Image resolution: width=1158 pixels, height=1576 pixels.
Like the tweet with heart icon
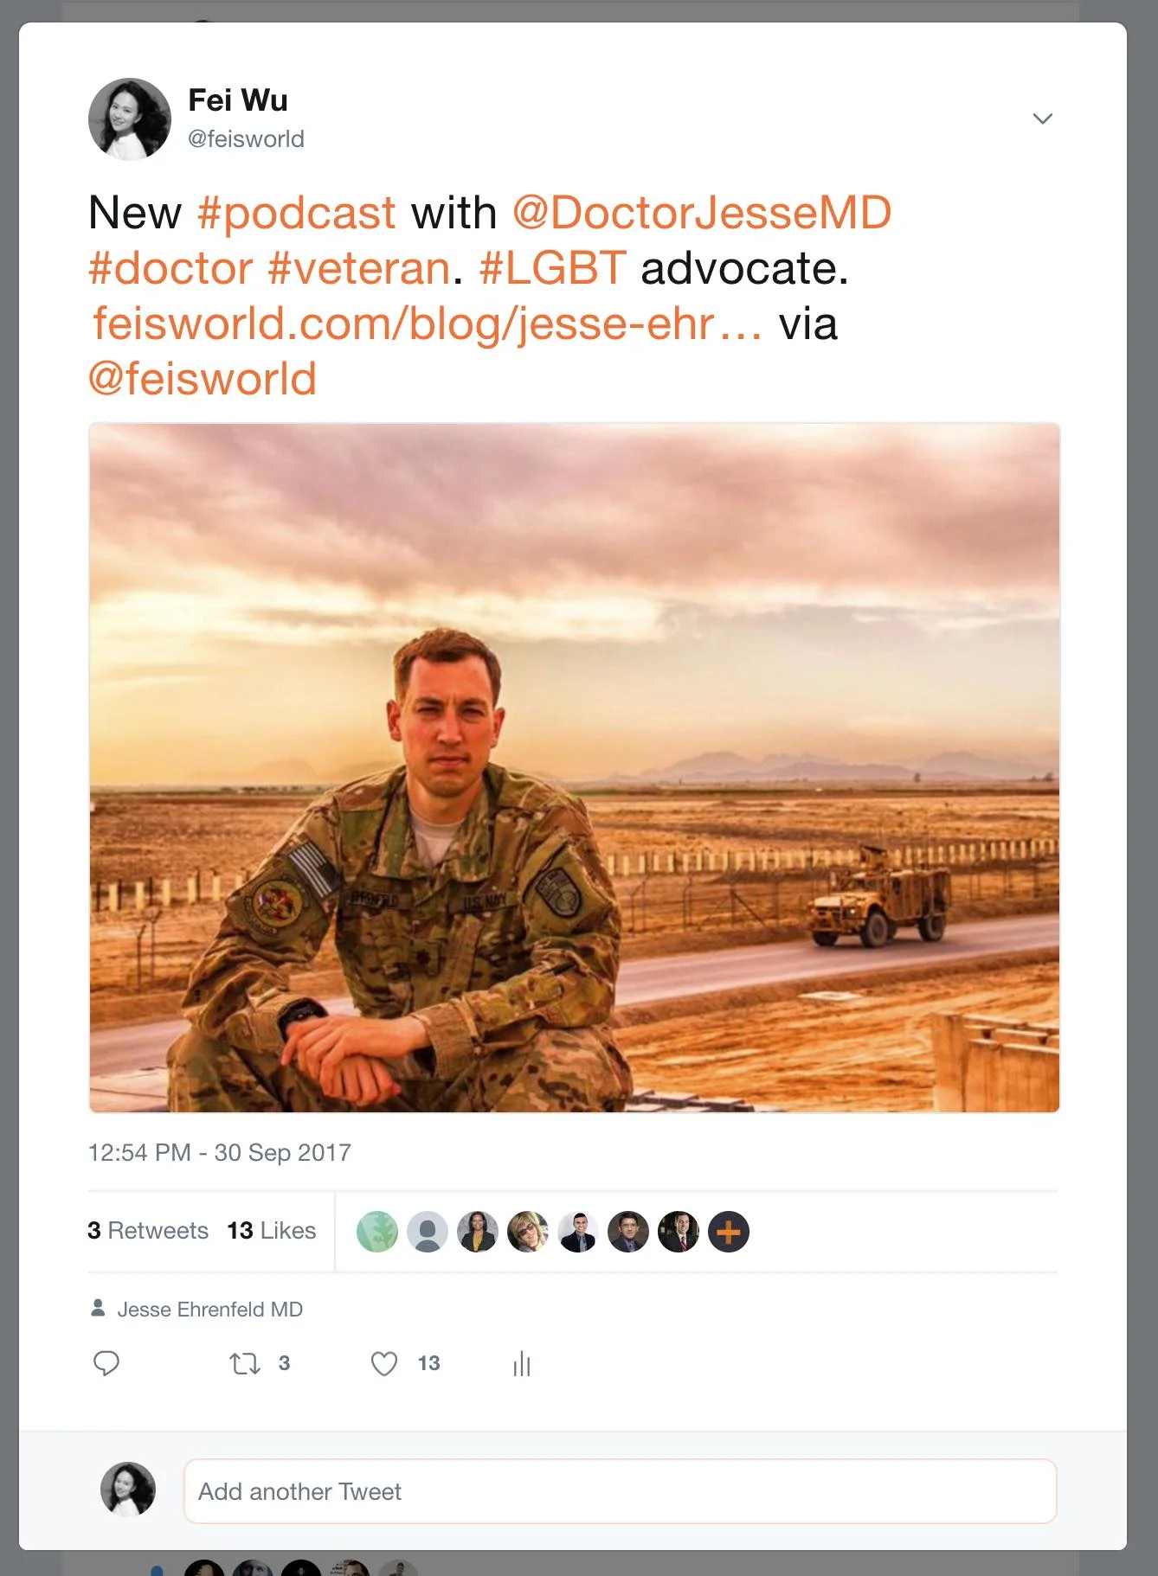[x=384, y=1363]
